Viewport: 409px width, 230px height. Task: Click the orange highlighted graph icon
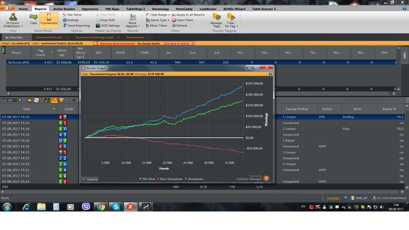[x=54, y=100]
